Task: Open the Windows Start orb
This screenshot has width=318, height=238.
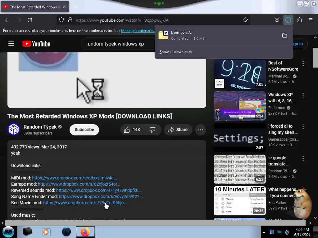Action: click(8, 232)
